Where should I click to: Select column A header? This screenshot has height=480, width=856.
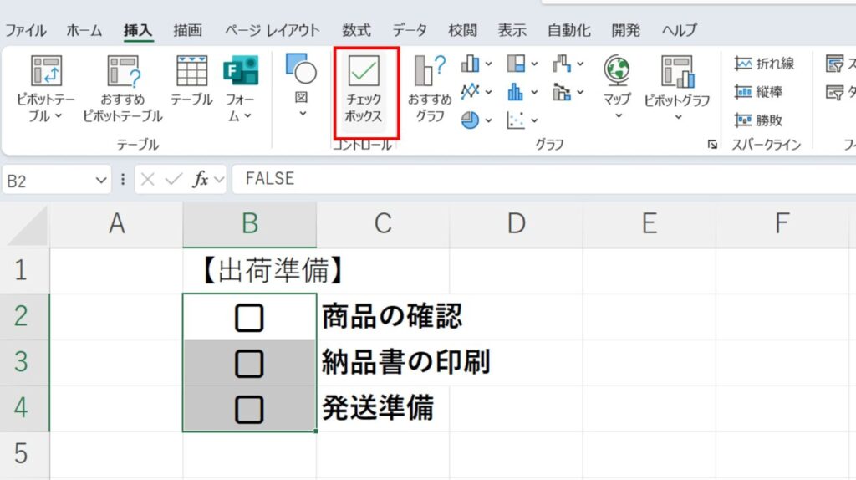tap(116, 224)
